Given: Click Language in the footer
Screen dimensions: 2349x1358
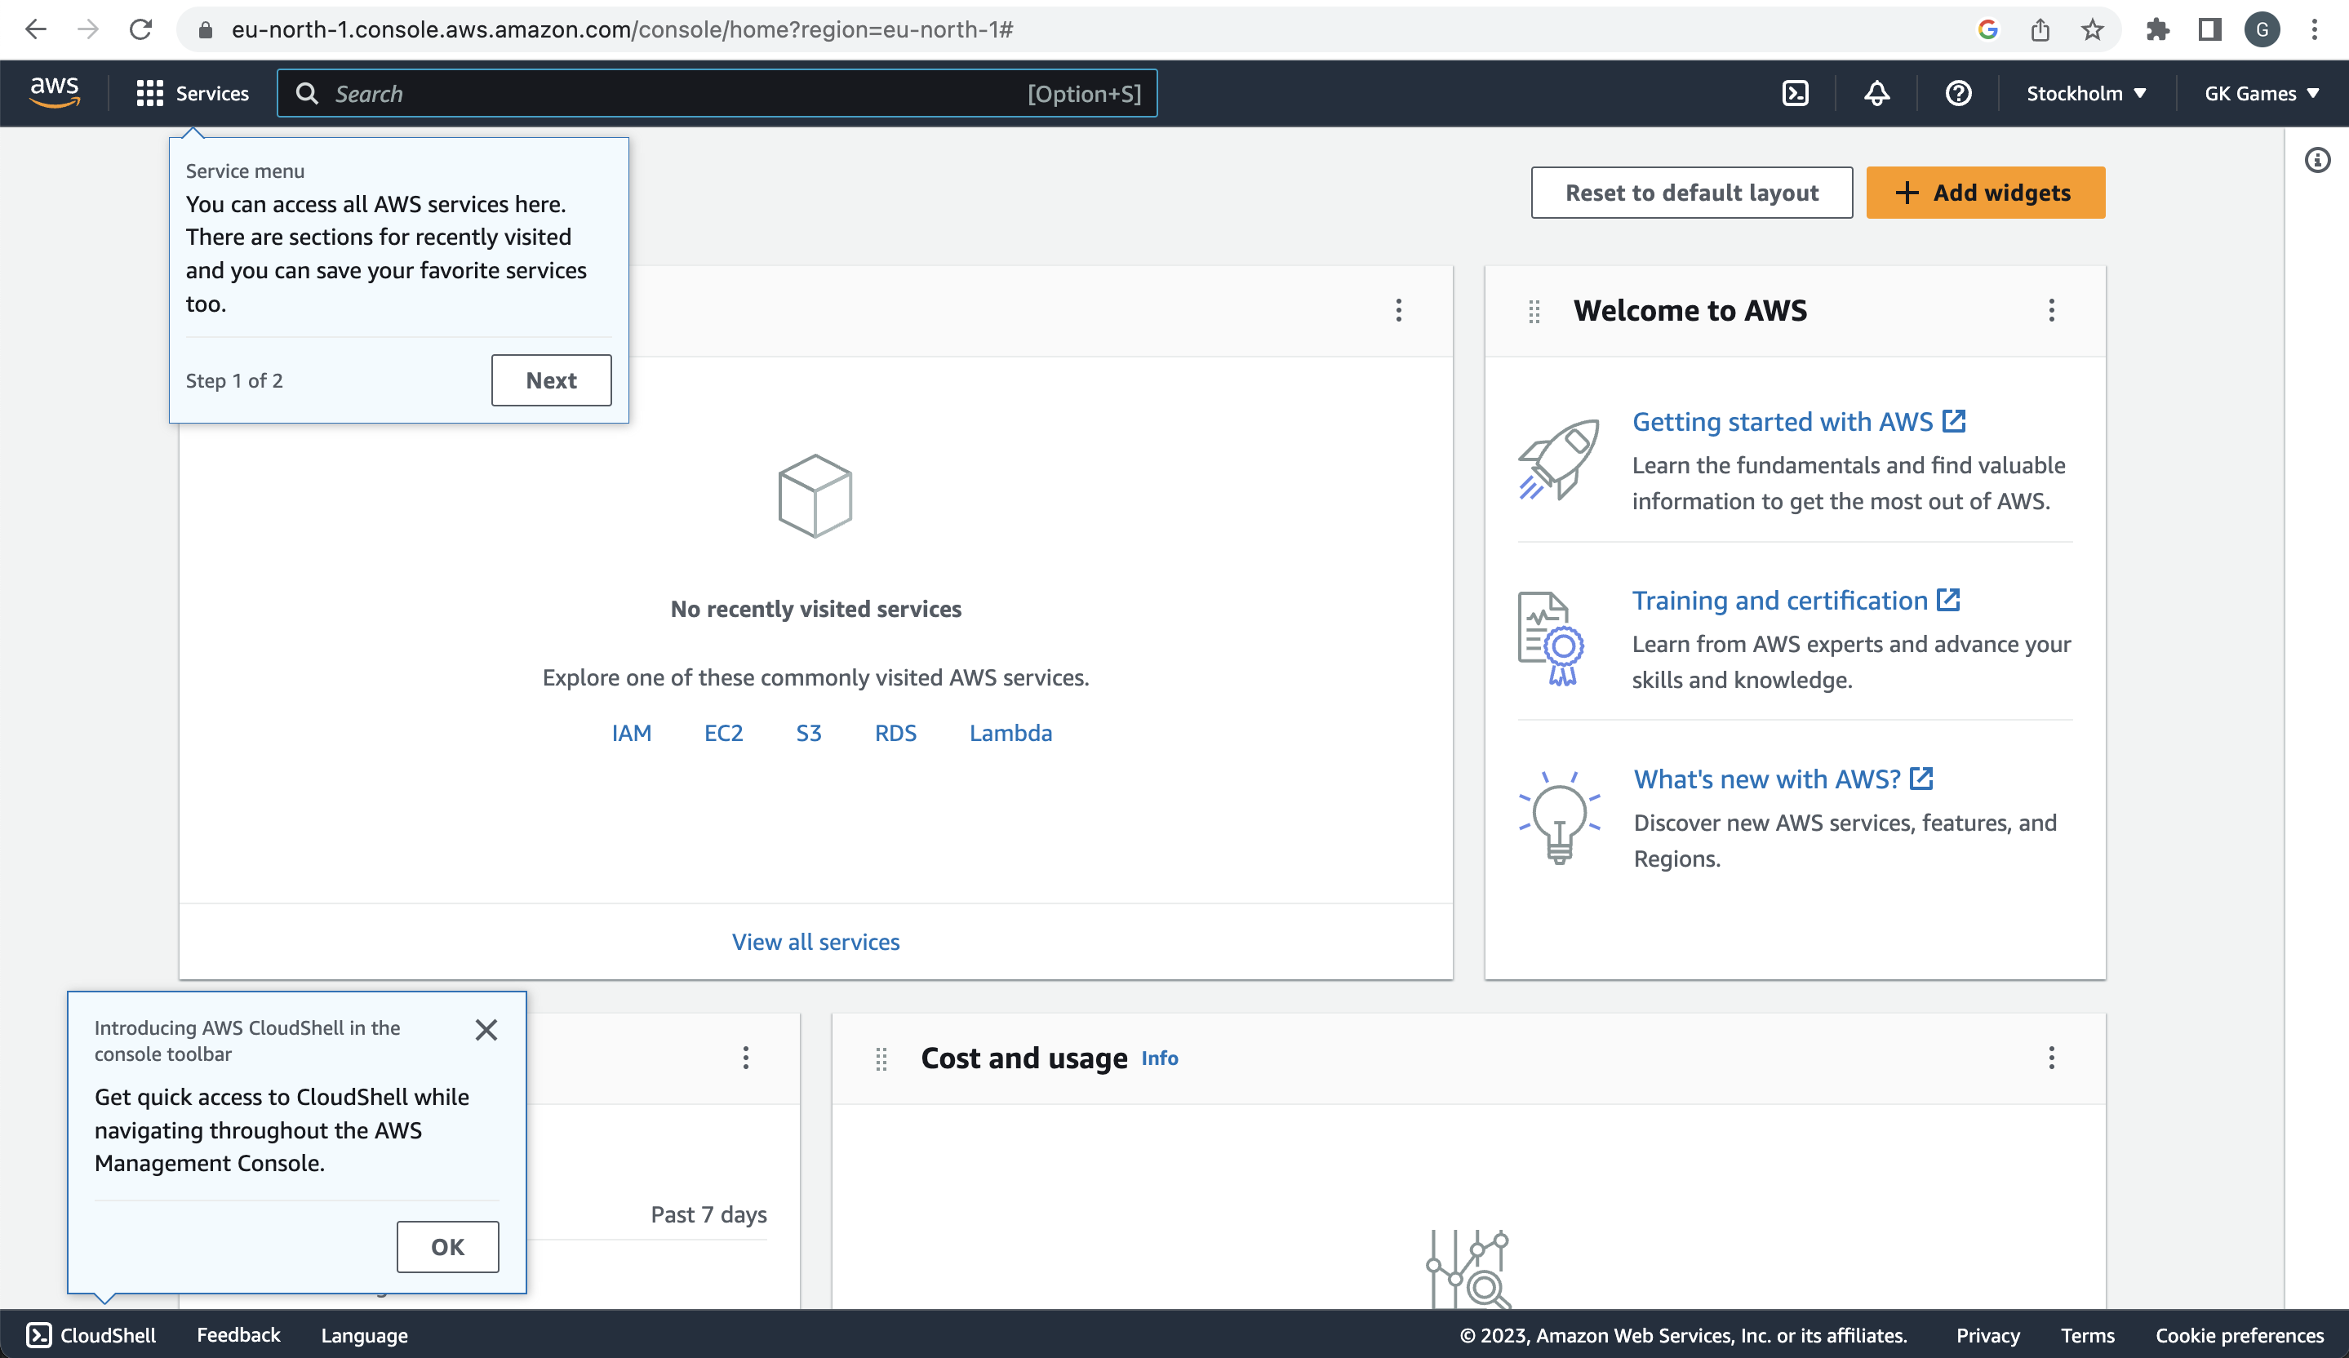Looking at the screenshot, I should click(363, 1336).
